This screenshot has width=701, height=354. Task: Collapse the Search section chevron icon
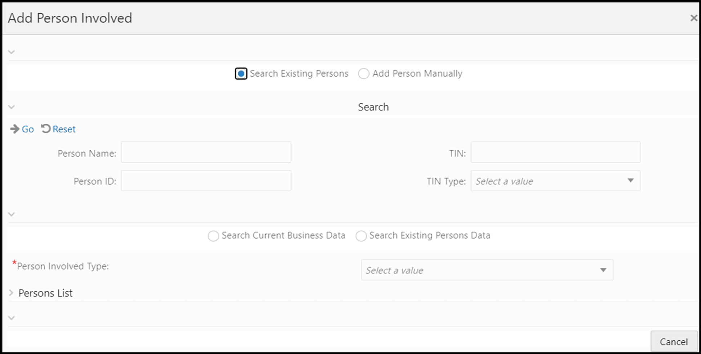[x=11, y=107]
